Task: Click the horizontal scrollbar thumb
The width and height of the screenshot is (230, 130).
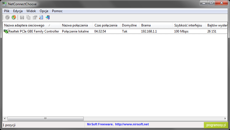Action: click(45, 118)
